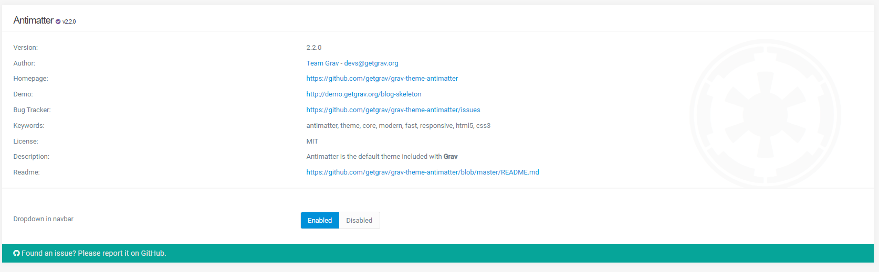Click the 'Dropdown in navbar' label
Image resolution: width=879 pixels, height=272 pixels.
(x=44, y=219)
